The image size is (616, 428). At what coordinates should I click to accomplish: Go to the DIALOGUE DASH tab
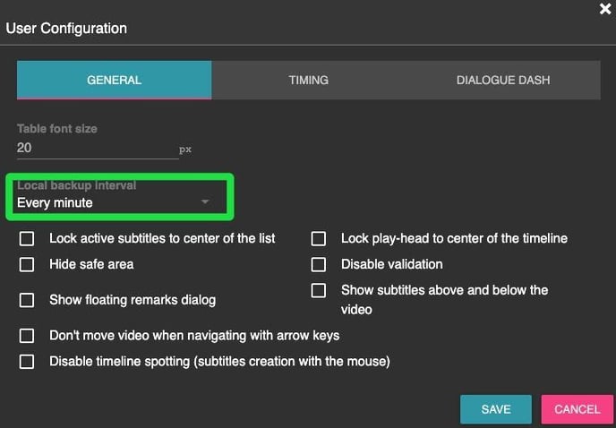(x=502, y=80)
